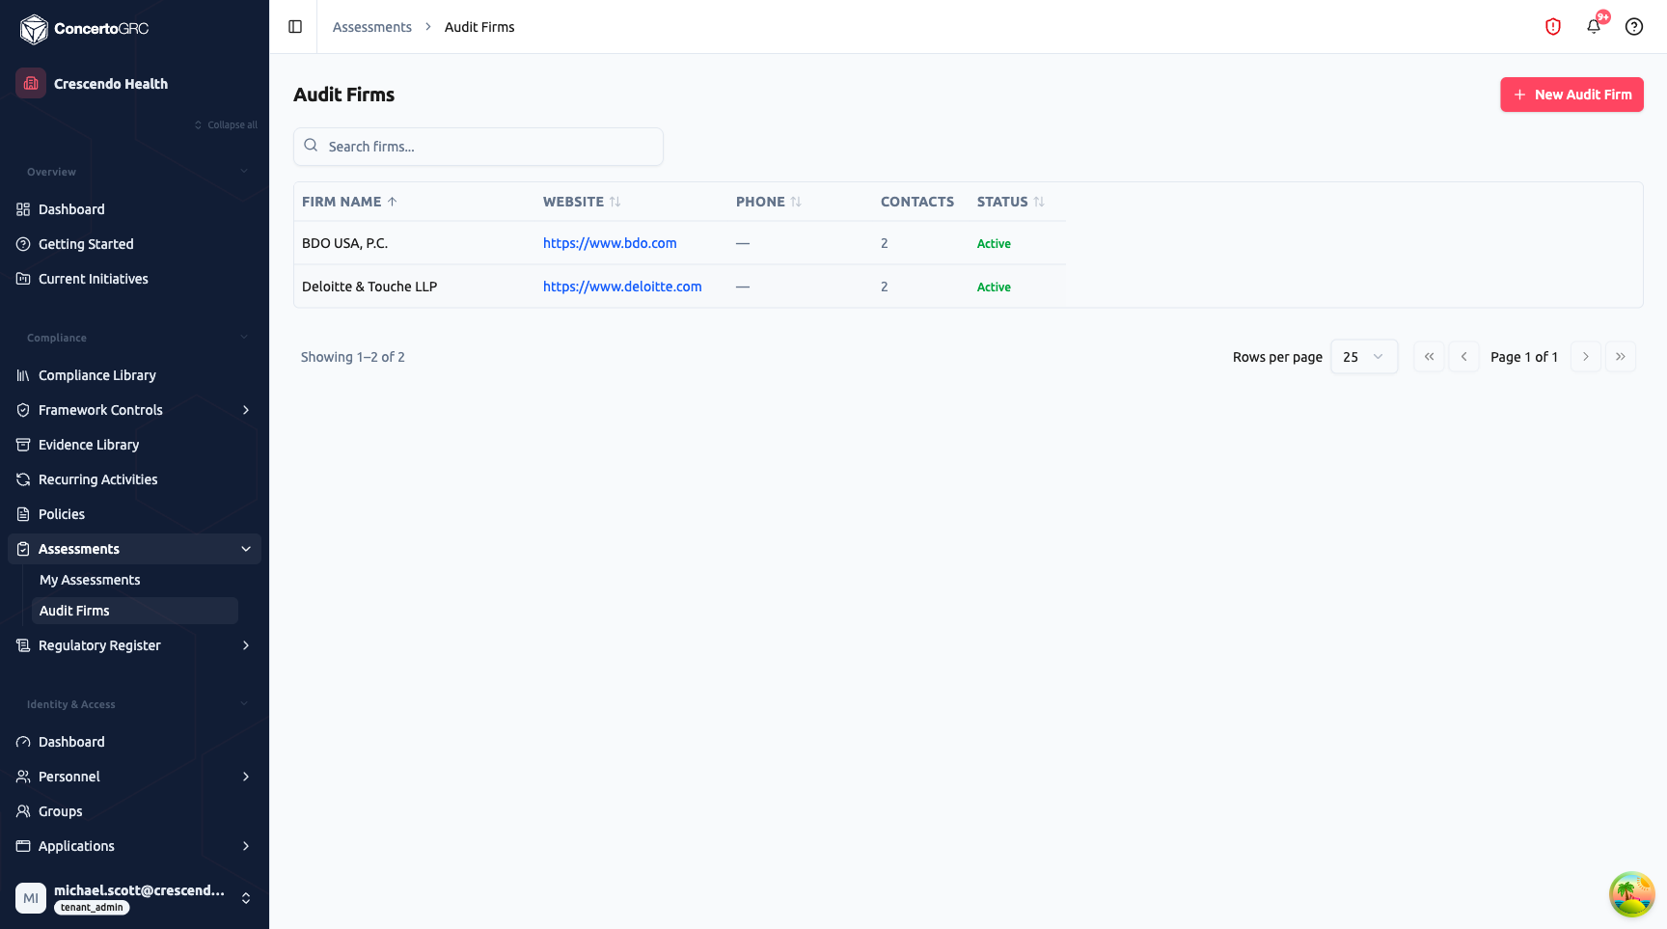Open rows per page dropdown showing 25

click(1363, 357)
